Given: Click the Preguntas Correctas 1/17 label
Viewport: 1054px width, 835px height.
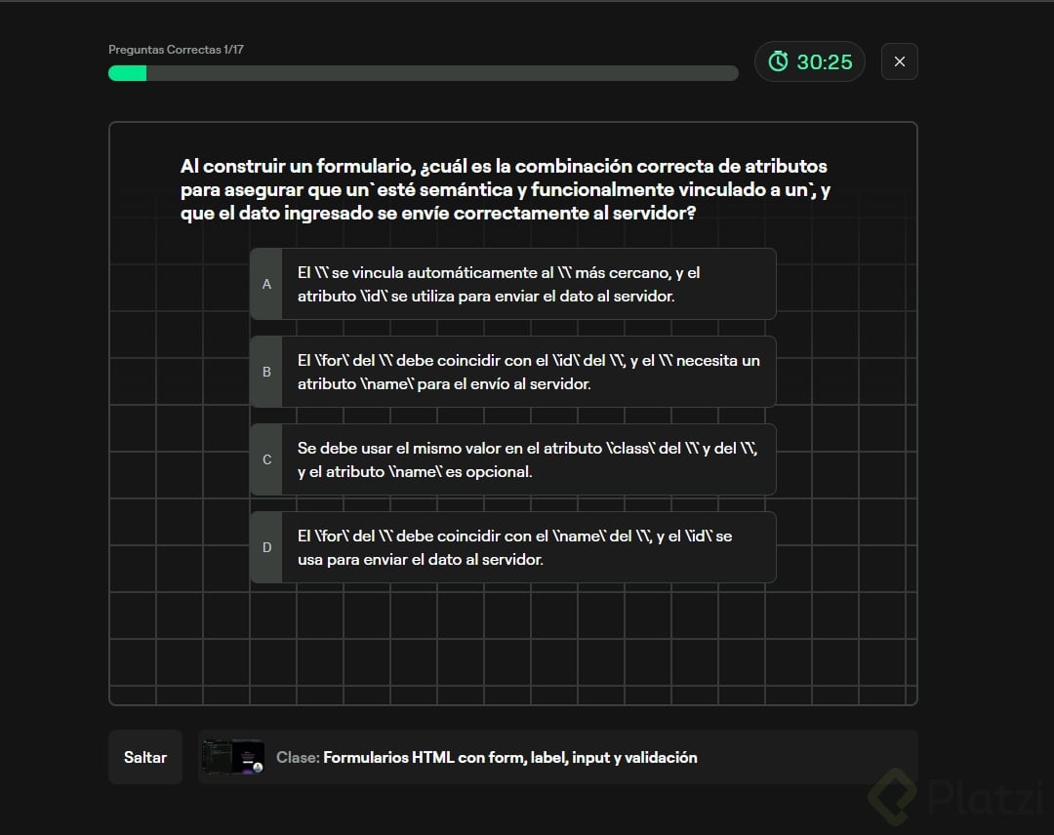Looking at the screenshot, I should tap(176, 50).
